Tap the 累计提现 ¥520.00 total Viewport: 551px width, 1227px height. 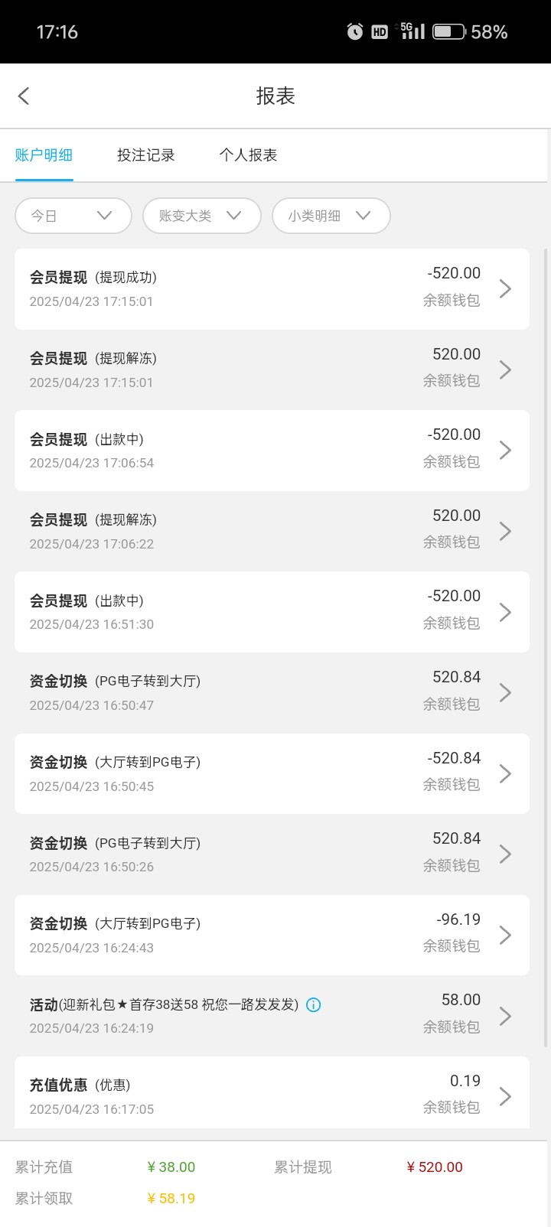[434, 1167]
